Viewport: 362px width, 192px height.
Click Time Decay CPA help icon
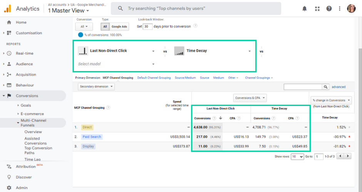tap(297, 118)
